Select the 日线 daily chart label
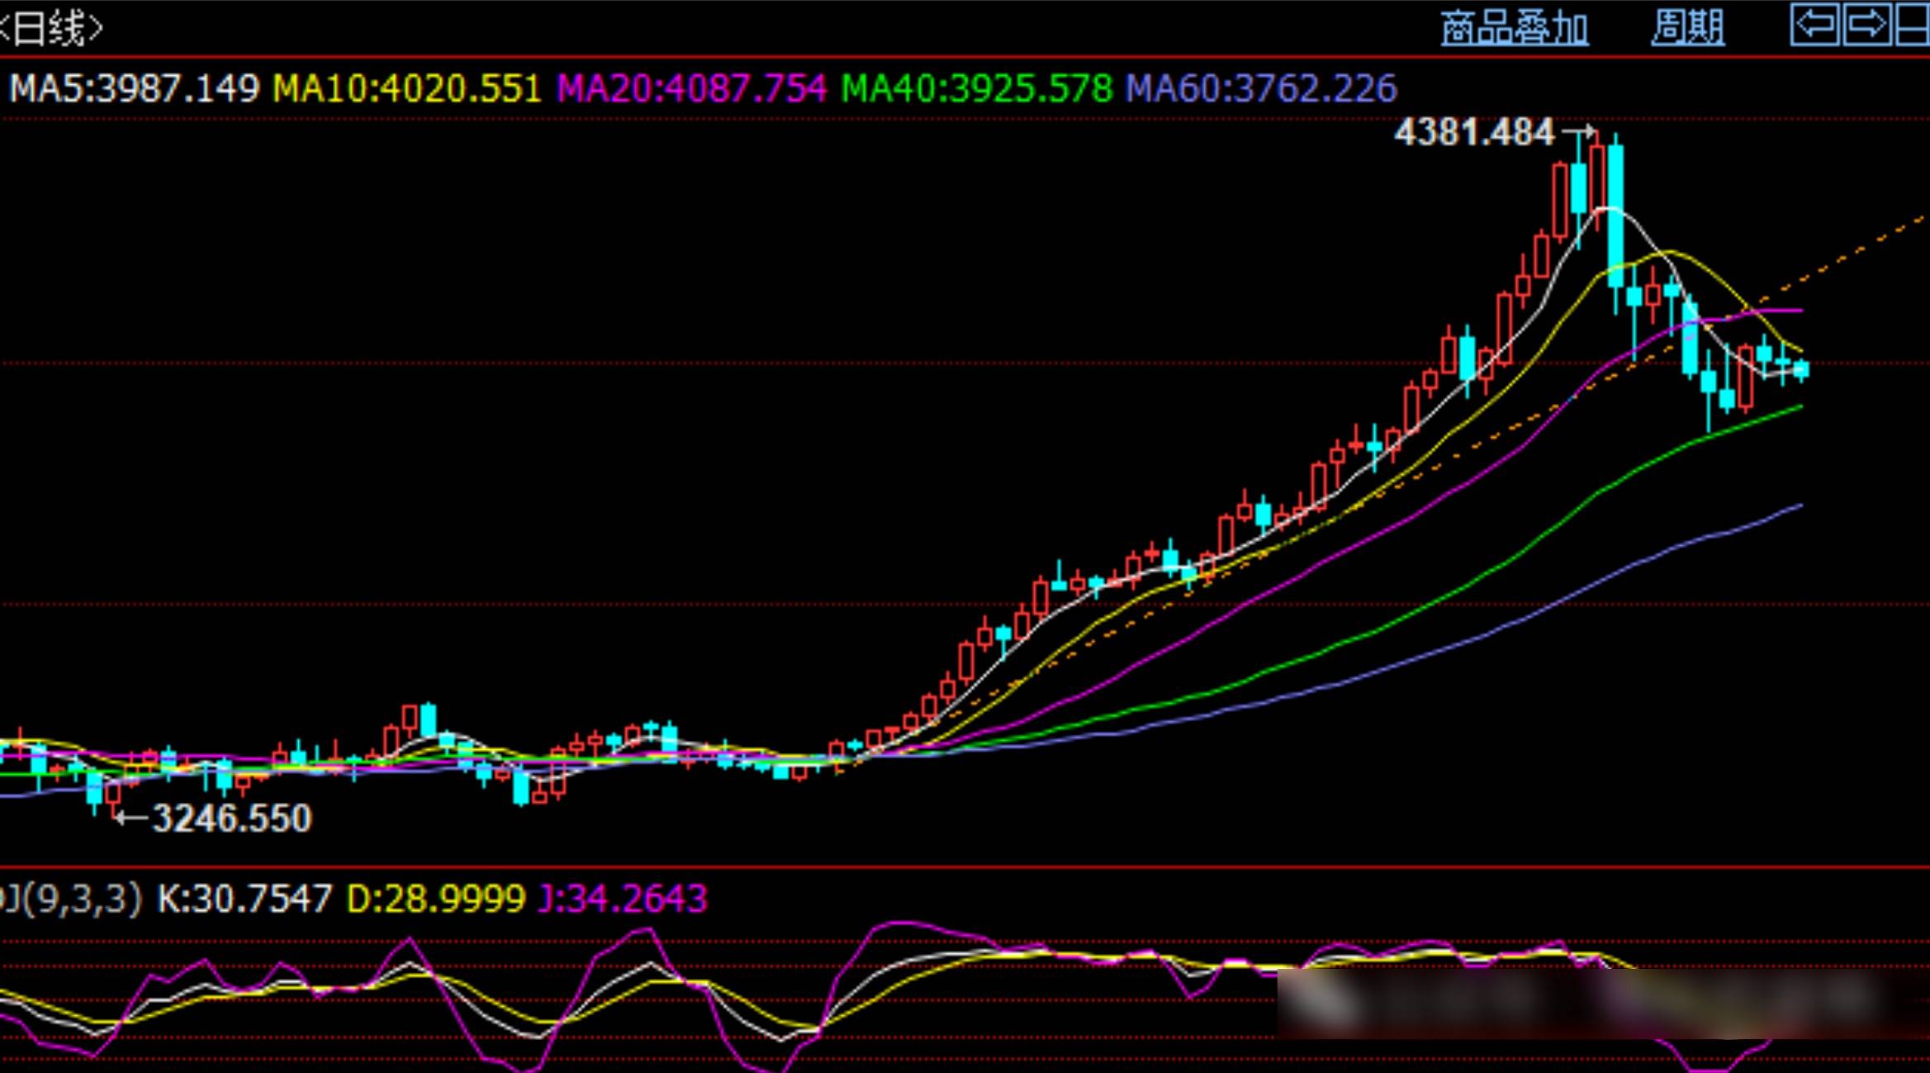 51,30
